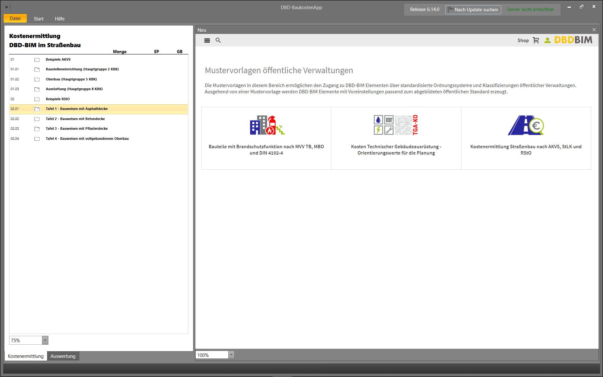Screen dimensions: 603x377
Task: Open Kostenermittlung Straßenbau nach AKVS template
Action: [526, 138]
